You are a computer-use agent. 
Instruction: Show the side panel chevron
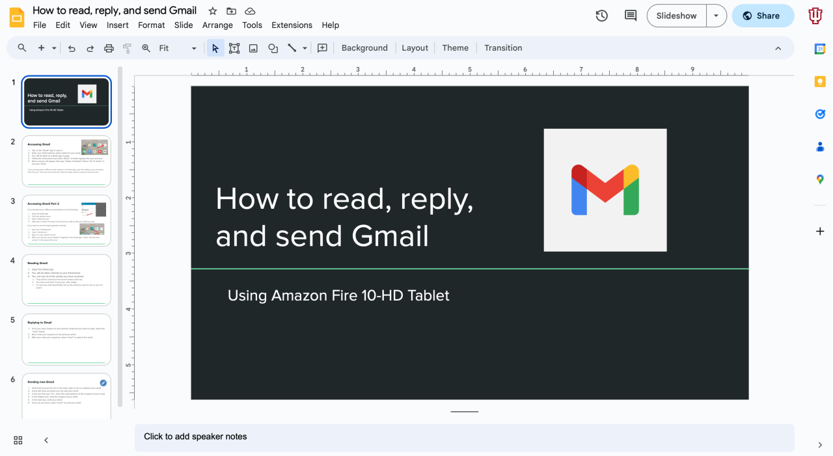click(820, 445)
